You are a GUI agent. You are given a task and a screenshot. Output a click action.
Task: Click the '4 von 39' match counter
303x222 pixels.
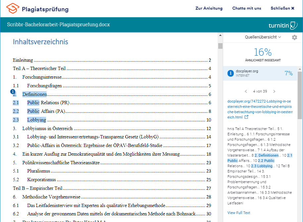(x=260, y=92)
